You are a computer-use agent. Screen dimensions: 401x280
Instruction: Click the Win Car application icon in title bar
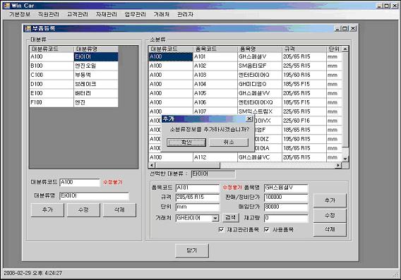click(6, 6)
